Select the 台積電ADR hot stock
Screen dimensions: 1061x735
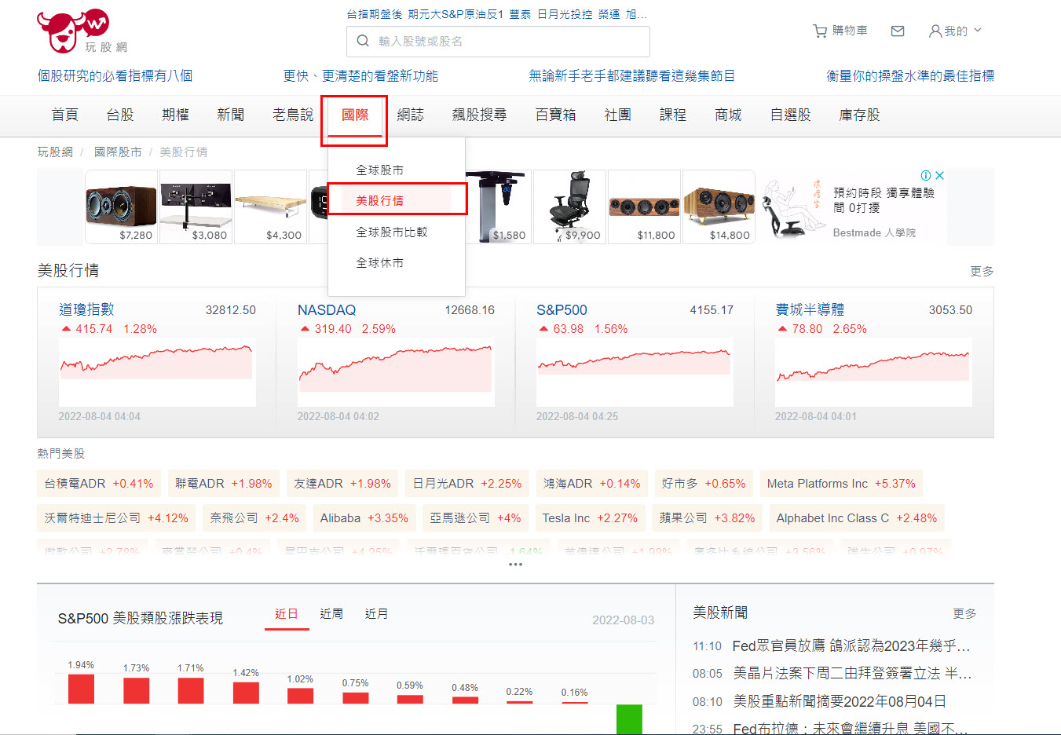pos(98,483)
